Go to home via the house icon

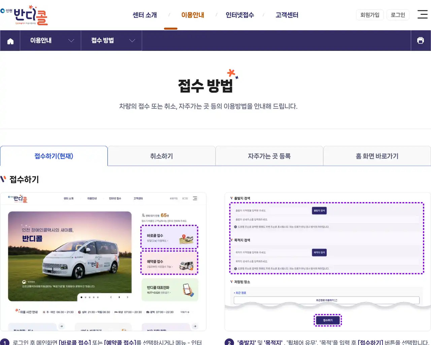coord(10,41)
